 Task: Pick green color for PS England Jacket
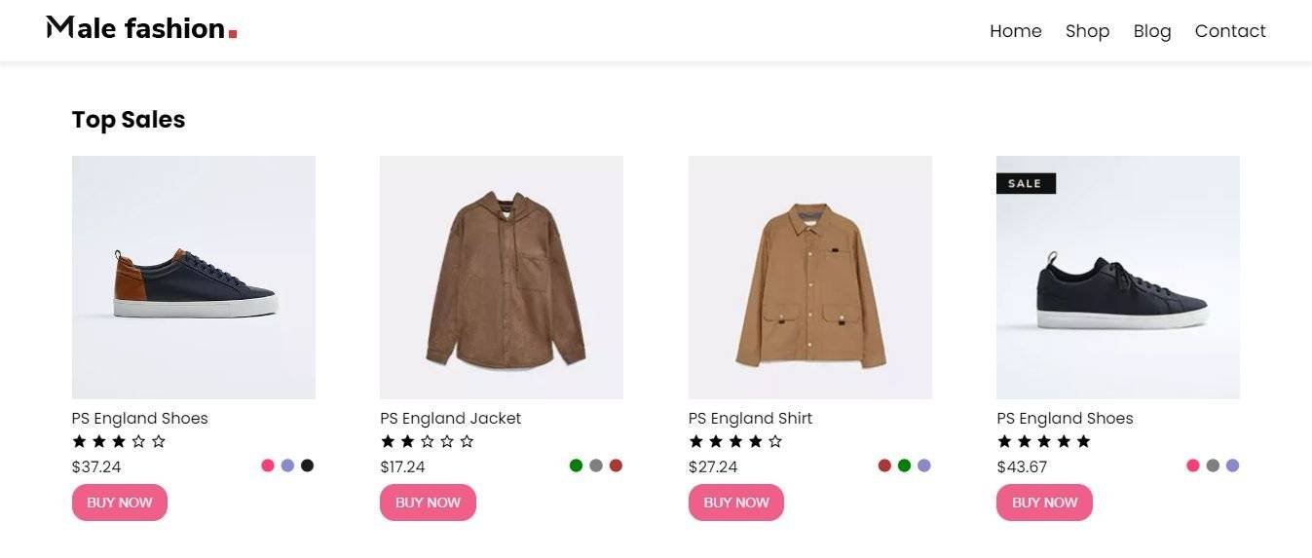(577, 465)
